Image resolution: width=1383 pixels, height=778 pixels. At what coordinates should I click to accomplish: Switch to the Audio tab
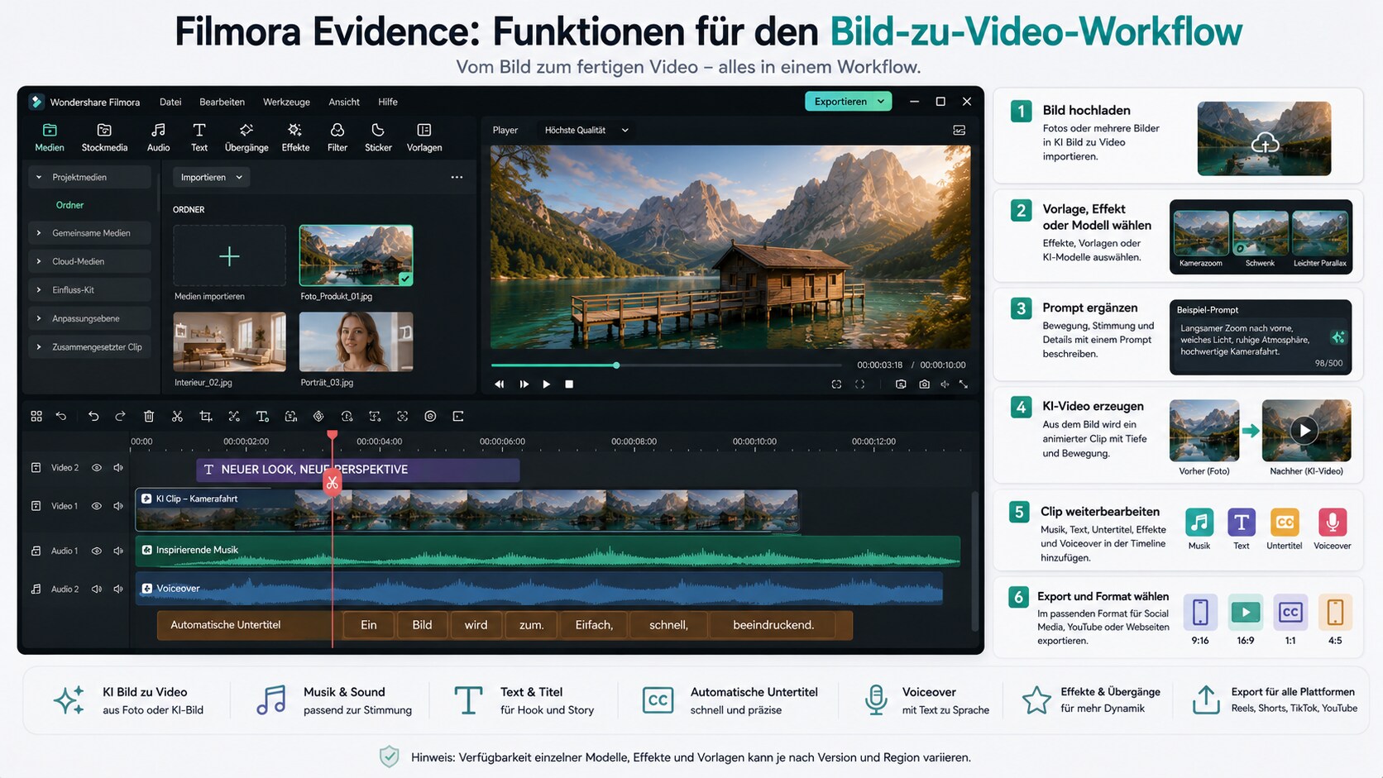158,137
